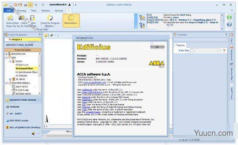Viewport: 238px width, 145px height.
Task: Open the Information button in ribbon
Action: point(71,21)
